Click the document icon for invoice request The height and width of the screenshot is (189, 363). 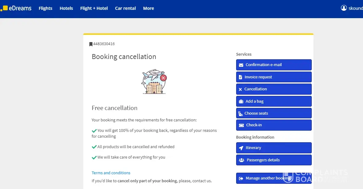click(240, 77)
